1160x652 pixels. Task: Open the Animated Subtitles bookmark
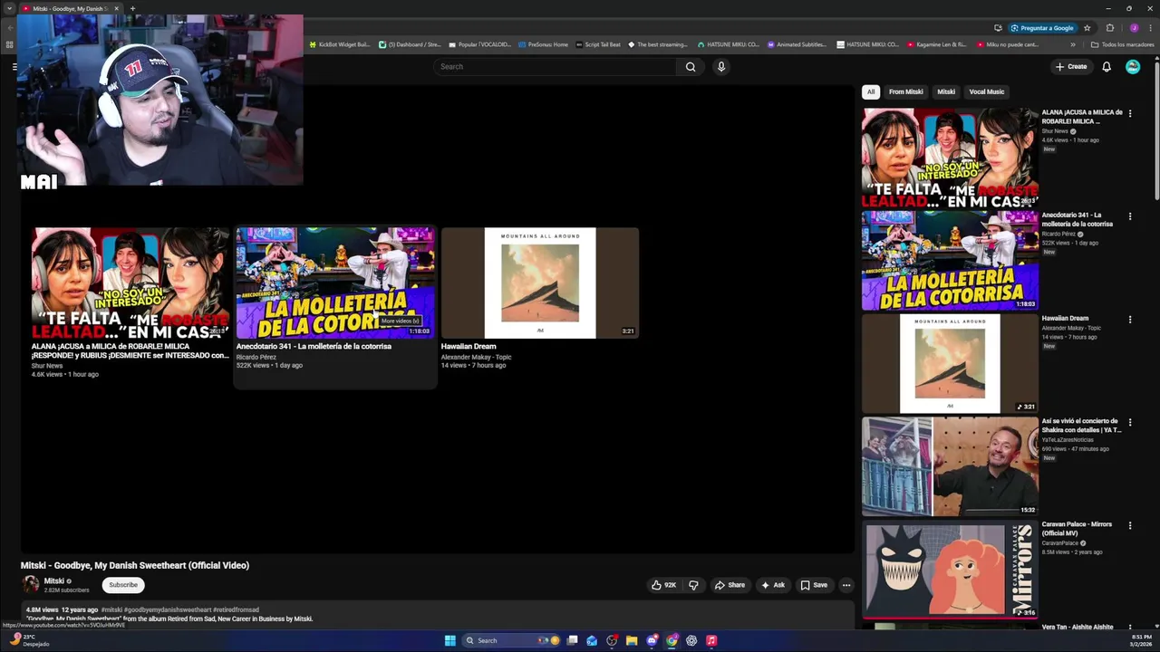[797, 44]
